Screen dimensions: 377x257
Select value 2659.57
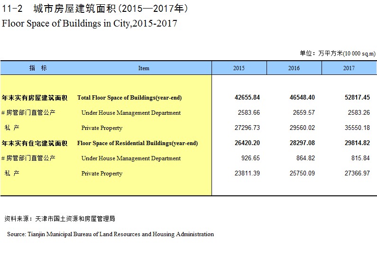point(304,112)
